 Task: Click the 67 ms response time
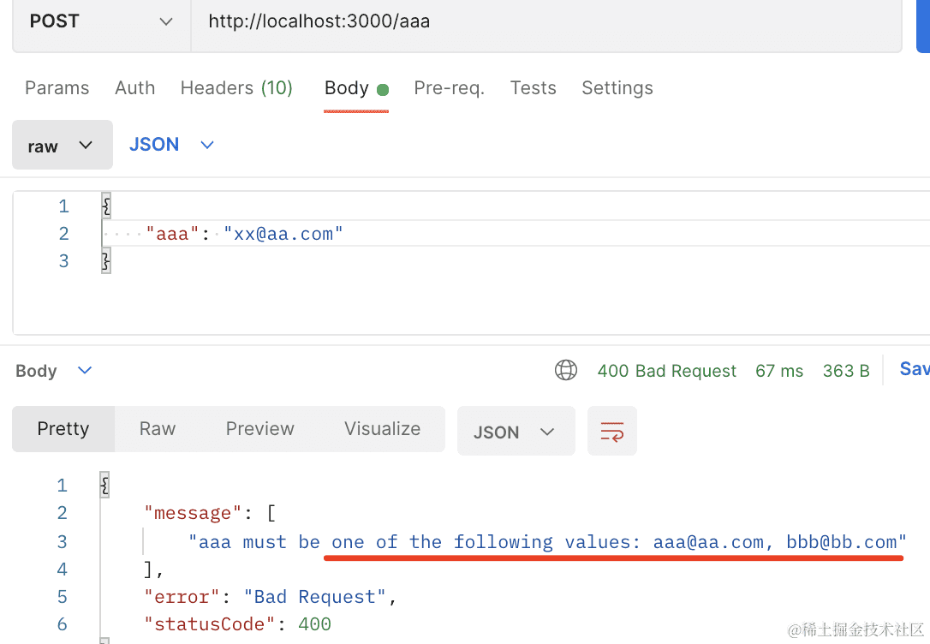click(779, 371)
